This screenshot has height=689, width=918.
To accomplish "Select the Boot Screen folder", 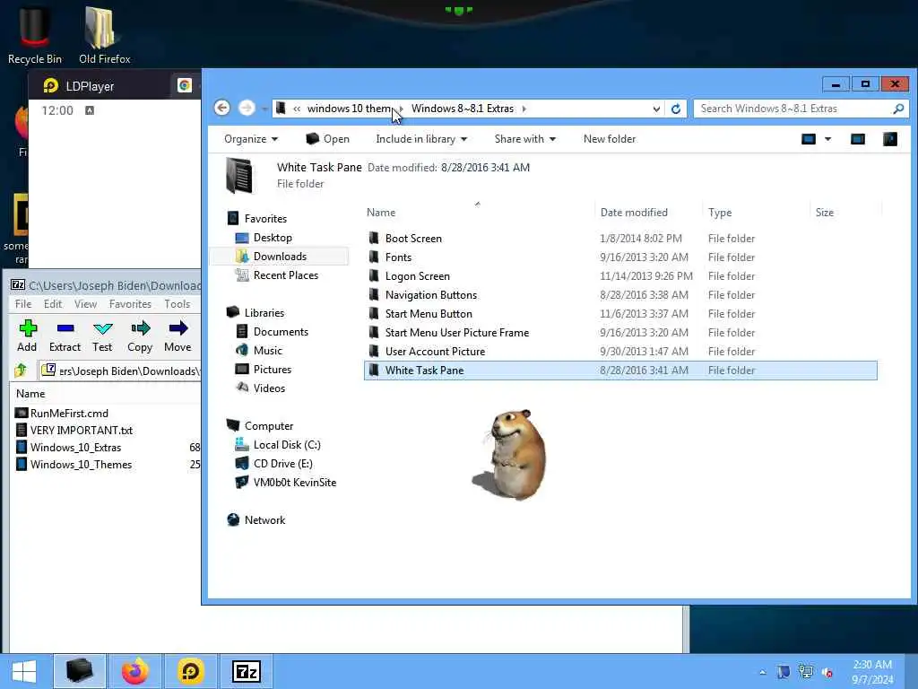I will pos(413,239).
